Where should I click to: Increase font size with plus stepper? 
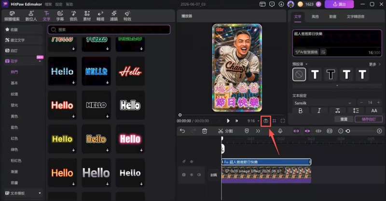coord(379,102)
